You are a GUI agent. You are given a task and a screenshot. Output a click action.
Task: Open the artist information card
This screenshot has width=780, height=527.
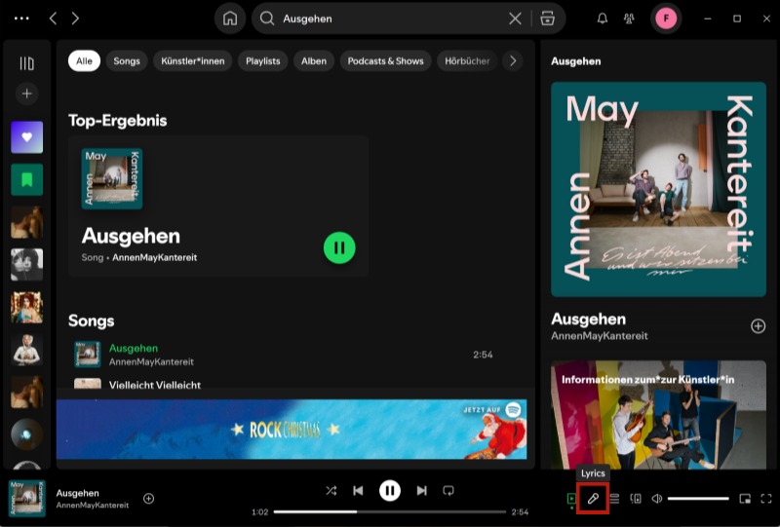click(659, 415)
